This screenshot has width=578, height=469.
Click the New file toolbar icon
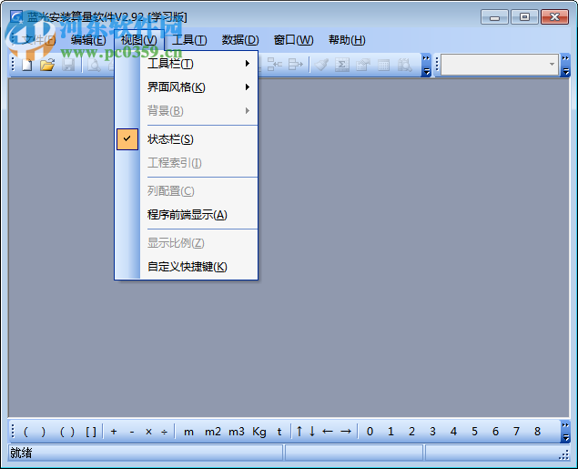[x=27, y=66]
